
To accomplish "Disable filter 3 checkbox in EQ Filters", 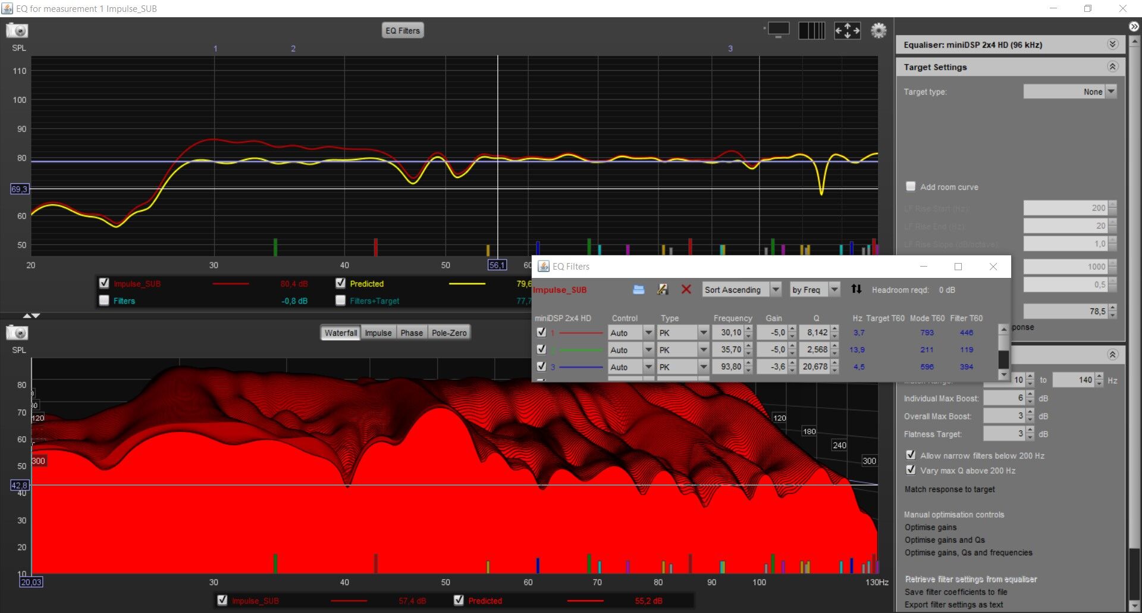I will pos(541,367).
